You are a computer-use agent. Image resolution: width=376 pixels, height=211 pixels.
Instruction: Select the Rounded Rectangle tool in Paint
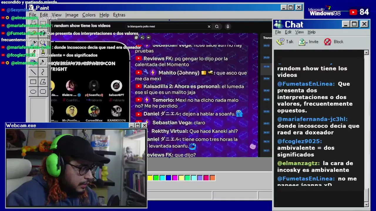tap(43, 92)
